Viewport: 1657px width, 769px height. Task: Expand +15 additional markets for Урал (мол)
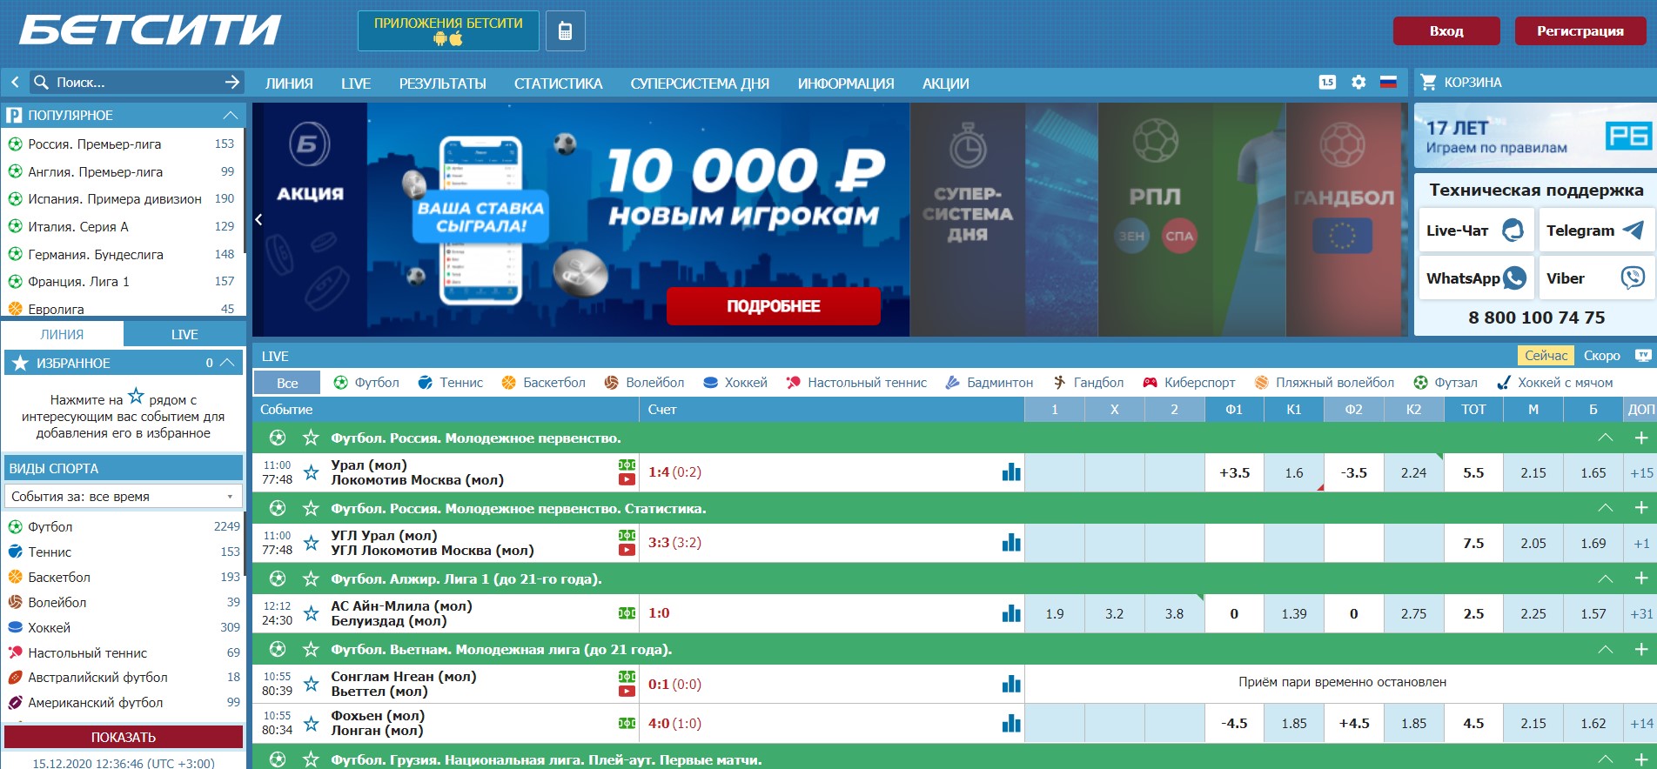1641,472
